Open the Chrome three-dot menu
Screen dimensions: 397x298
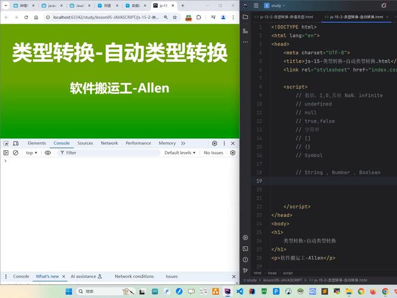click(233, 17)
